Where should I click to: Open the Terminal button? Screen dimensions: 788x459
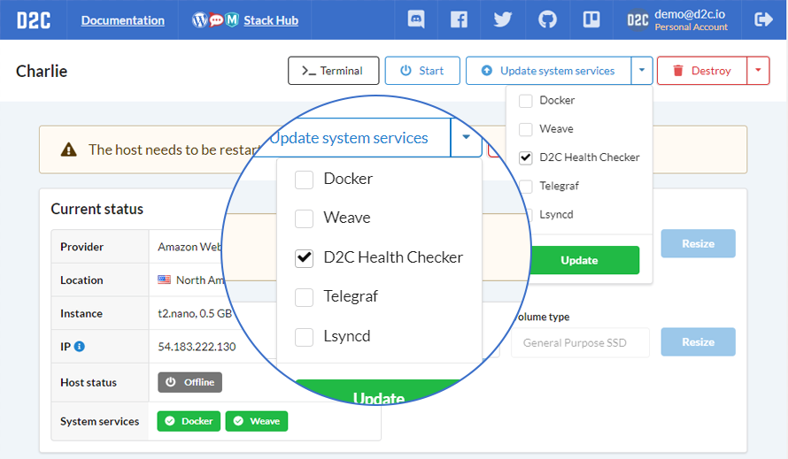coord(333,71)
